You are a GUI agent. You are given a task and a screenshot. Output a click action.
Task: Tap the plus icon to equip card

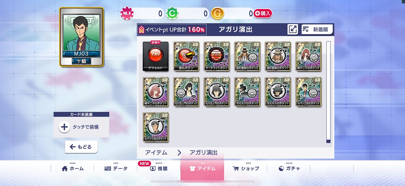click(64, 127)
